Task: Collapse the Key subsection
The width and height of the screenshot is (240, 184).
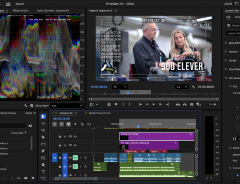Action: (x=230, y=86)
